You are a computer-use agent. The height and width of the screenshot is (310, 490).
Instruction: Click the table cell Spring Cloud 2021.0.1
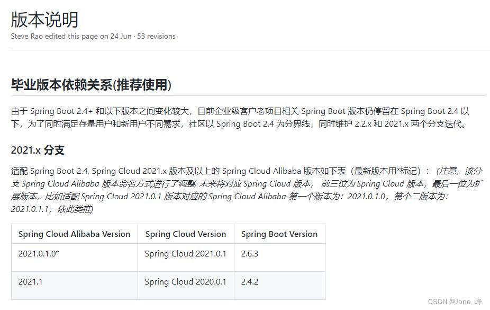(x=186, y=258)
